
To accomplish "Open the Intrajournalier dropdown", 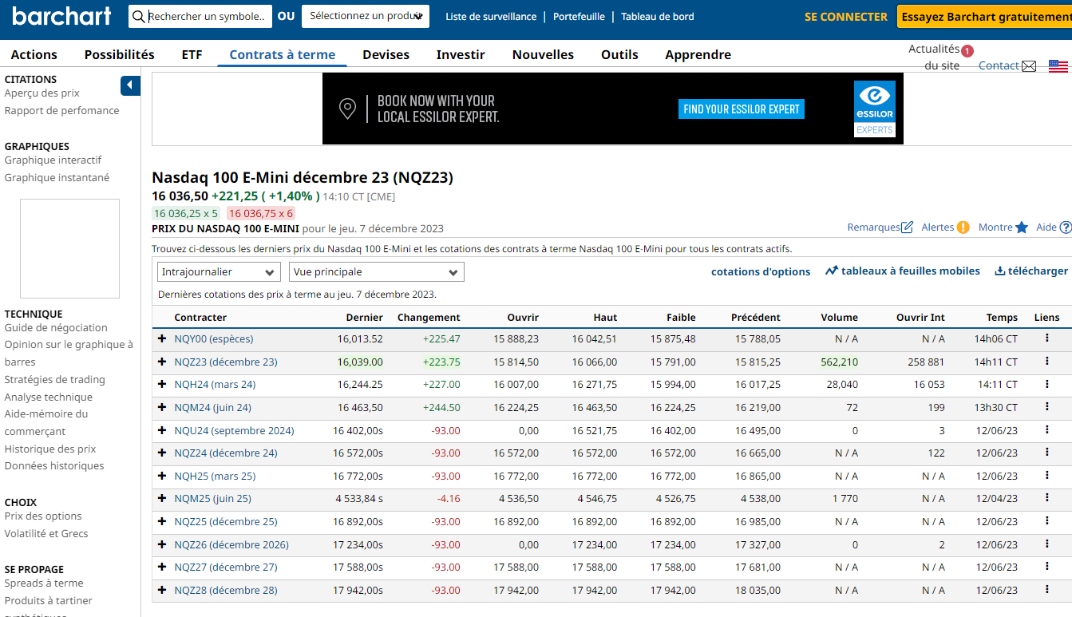I will click(x=219, y=272).
